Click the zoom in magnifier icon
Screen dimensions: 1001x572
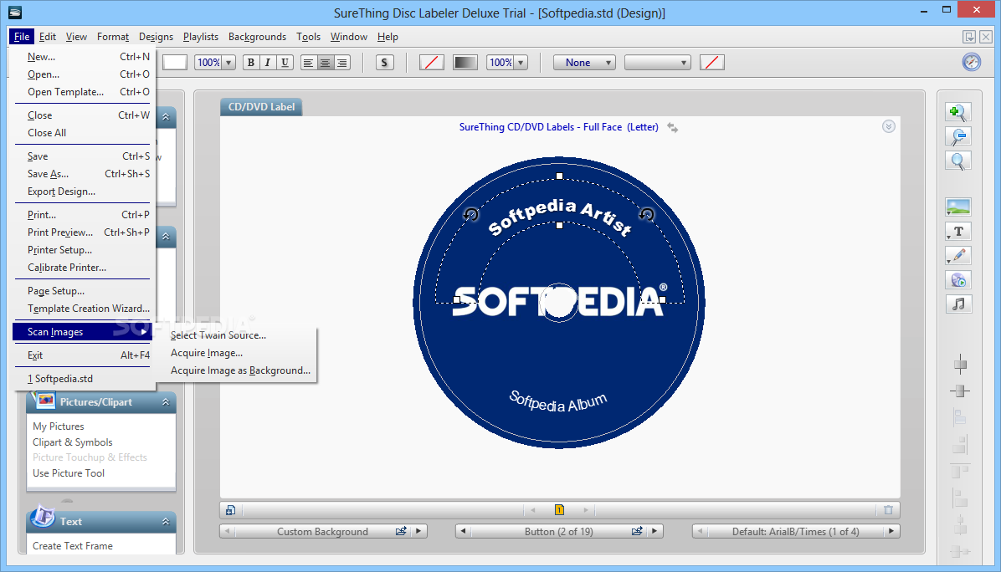point(957,112)
